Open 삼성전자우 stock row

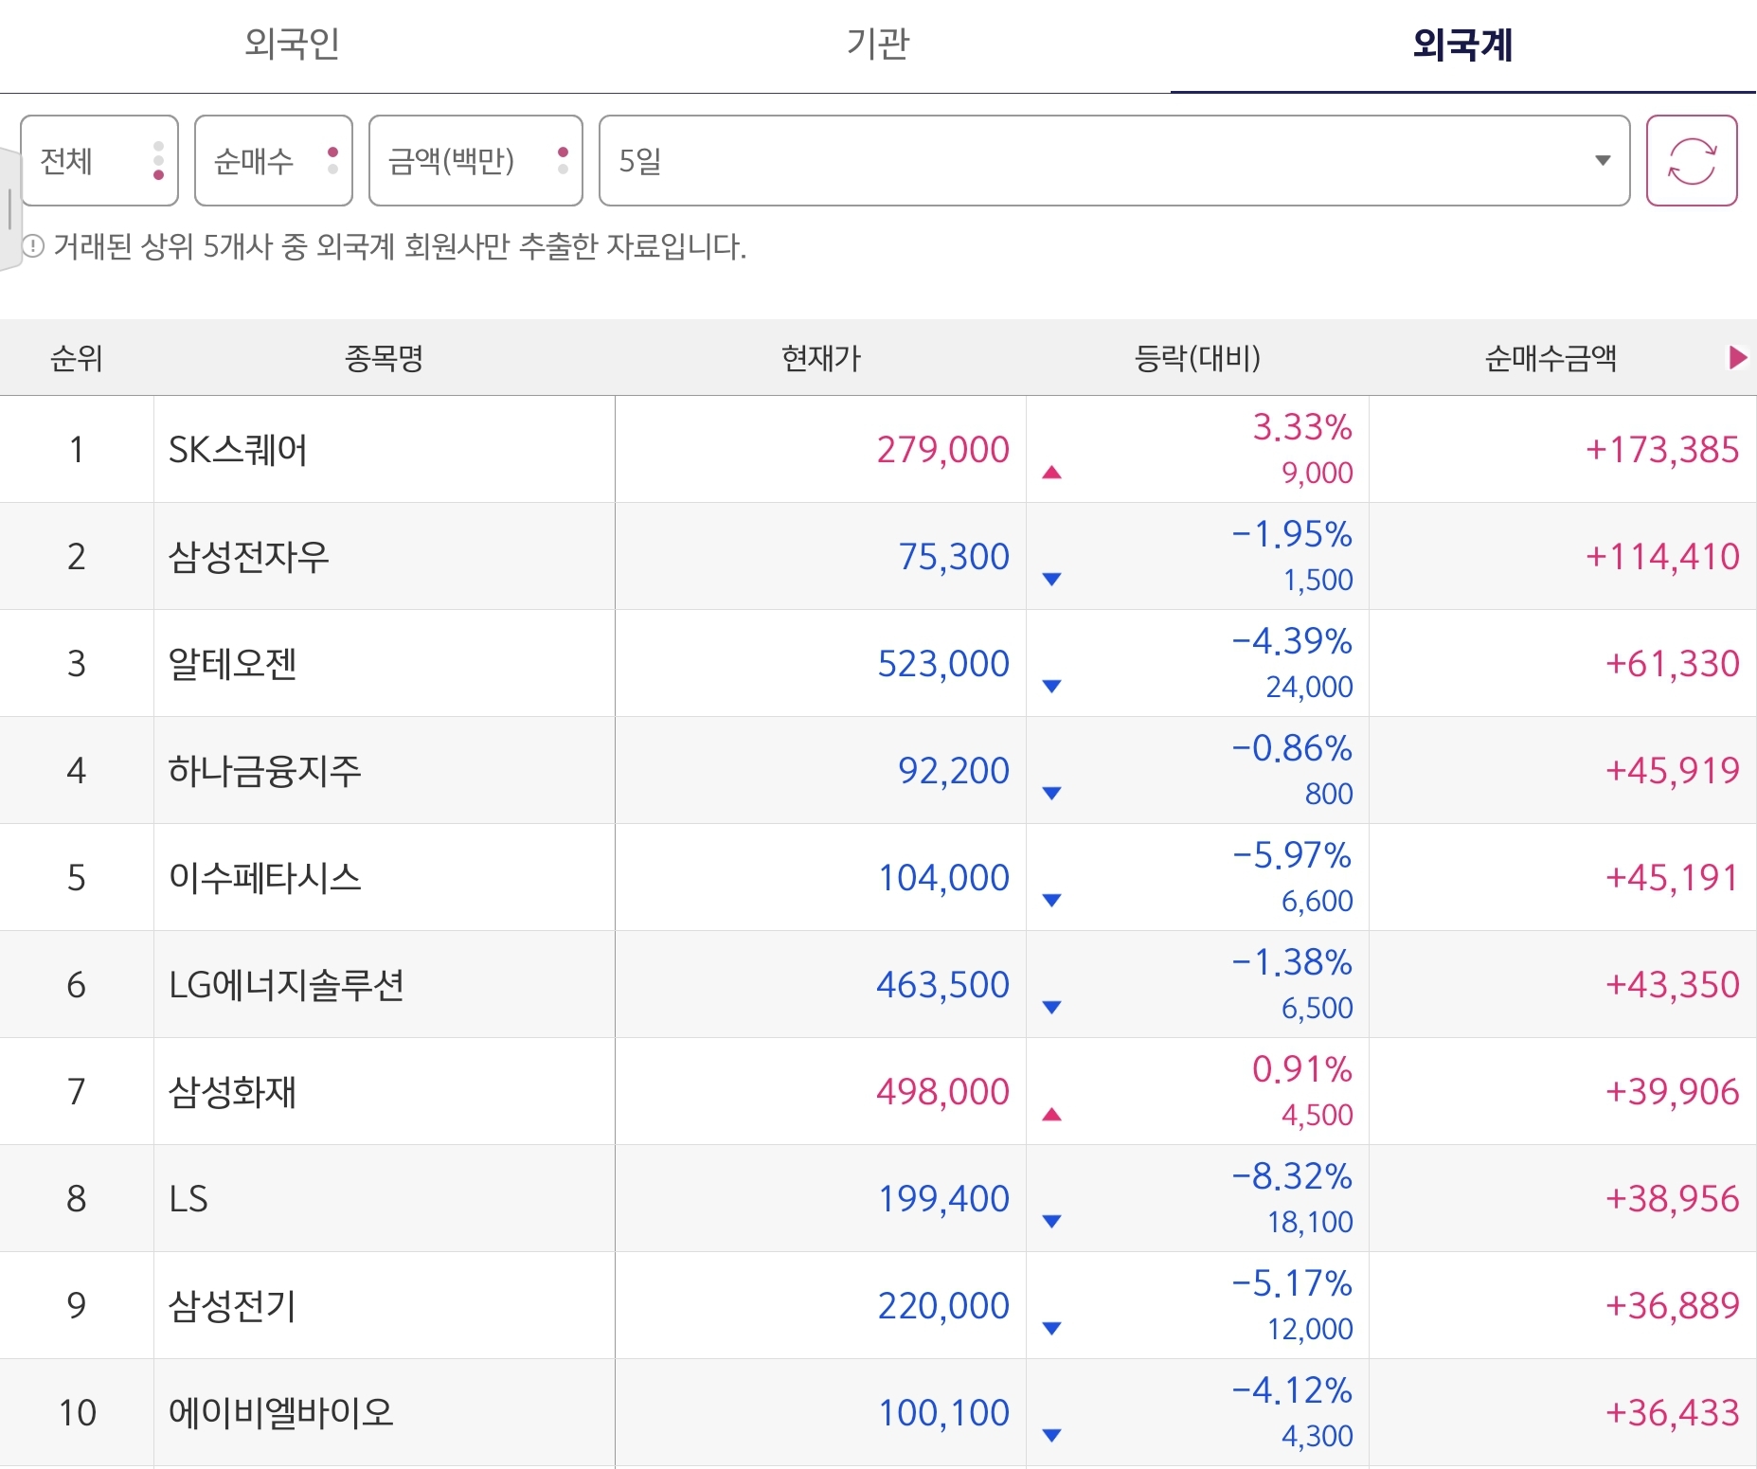(878, 557)
